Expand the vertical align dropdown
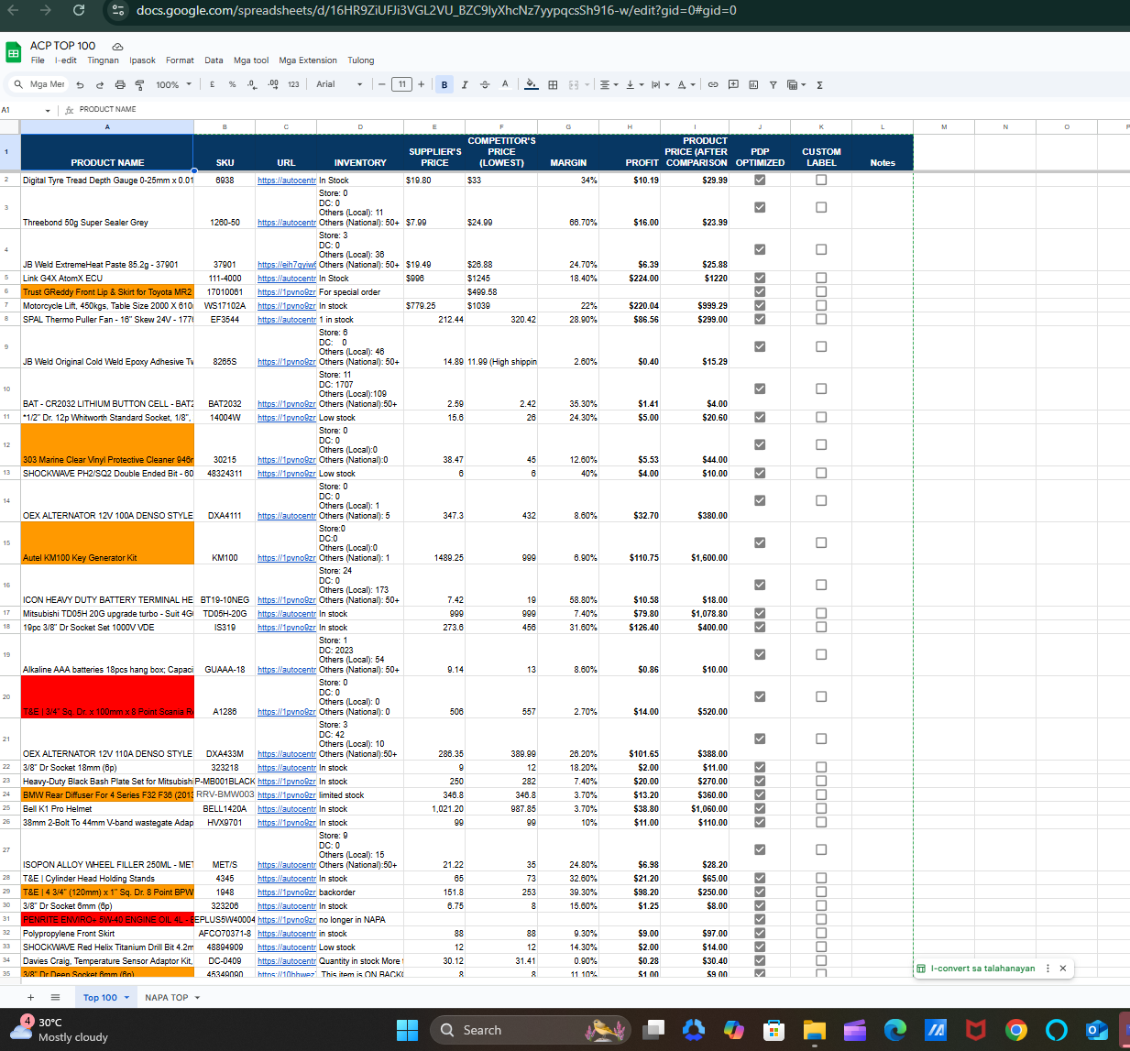The height and width of the screenshot is (1051, 1130). coord(635,84)
